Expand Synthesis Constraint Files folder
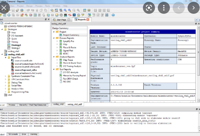The height and width of the screenshot is (136, 200). tap(6, 76)
